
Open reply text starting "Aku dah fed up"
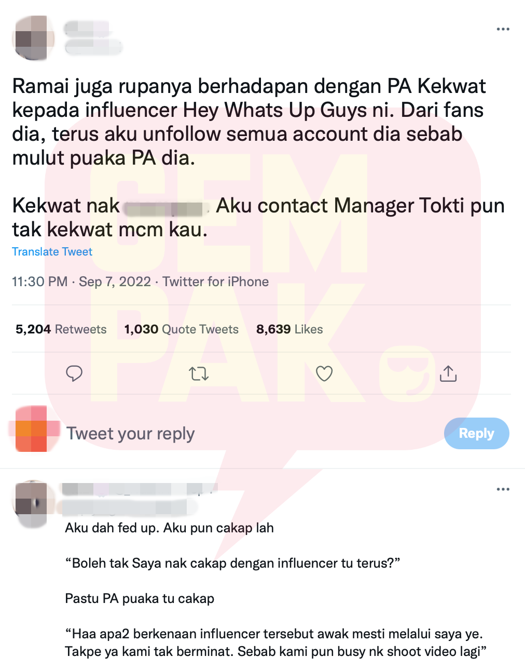pos(170,528)
